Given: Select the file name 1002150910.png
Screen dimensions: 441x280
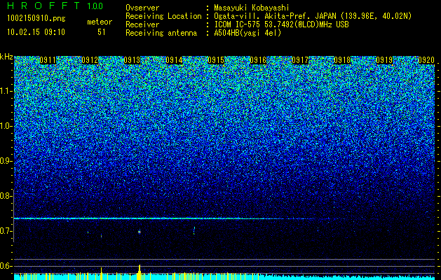Looking at the screenshot, I should (36, 19).
